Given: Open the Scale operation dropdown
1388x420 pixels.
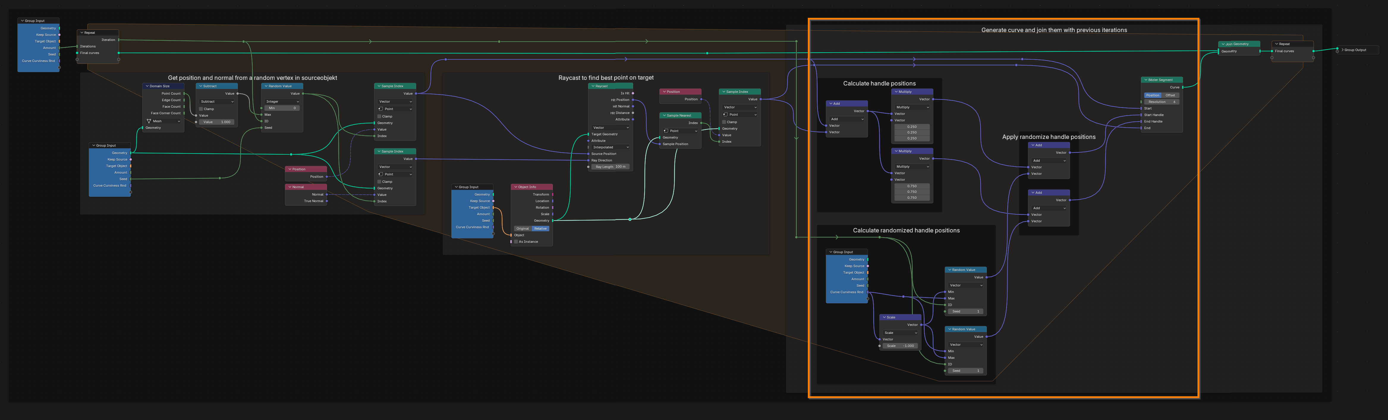Looking at the screenshot, I should [x=900, y=333].
